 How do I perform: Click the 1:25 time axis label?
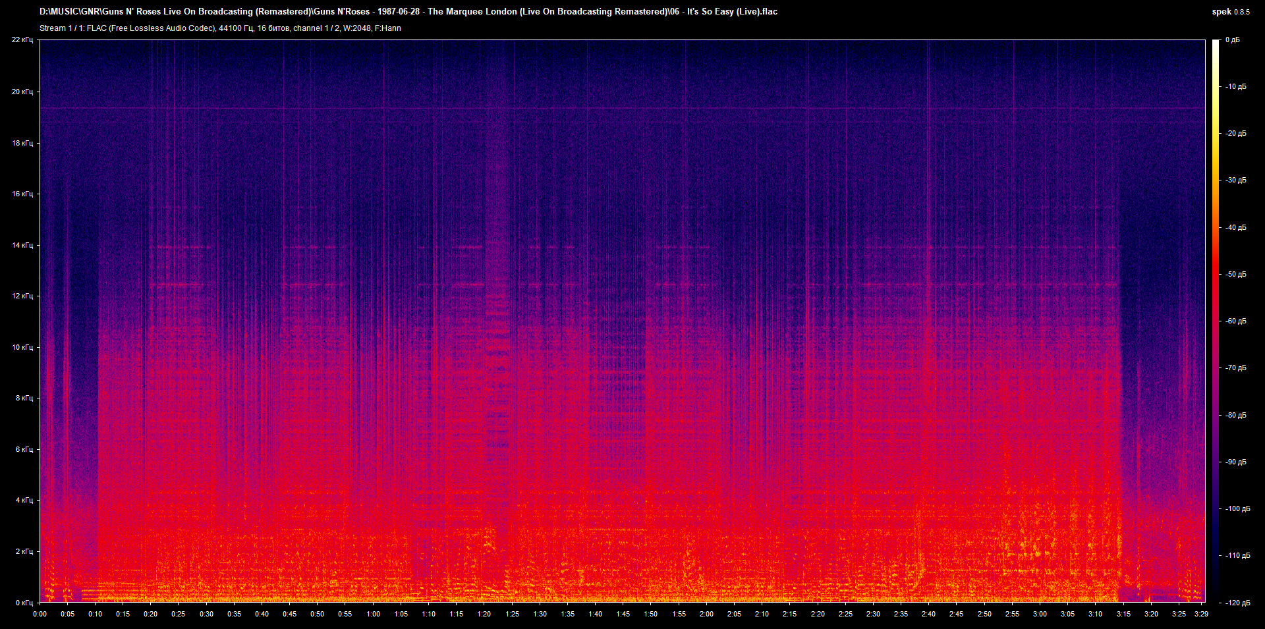[x=512, y=614]
